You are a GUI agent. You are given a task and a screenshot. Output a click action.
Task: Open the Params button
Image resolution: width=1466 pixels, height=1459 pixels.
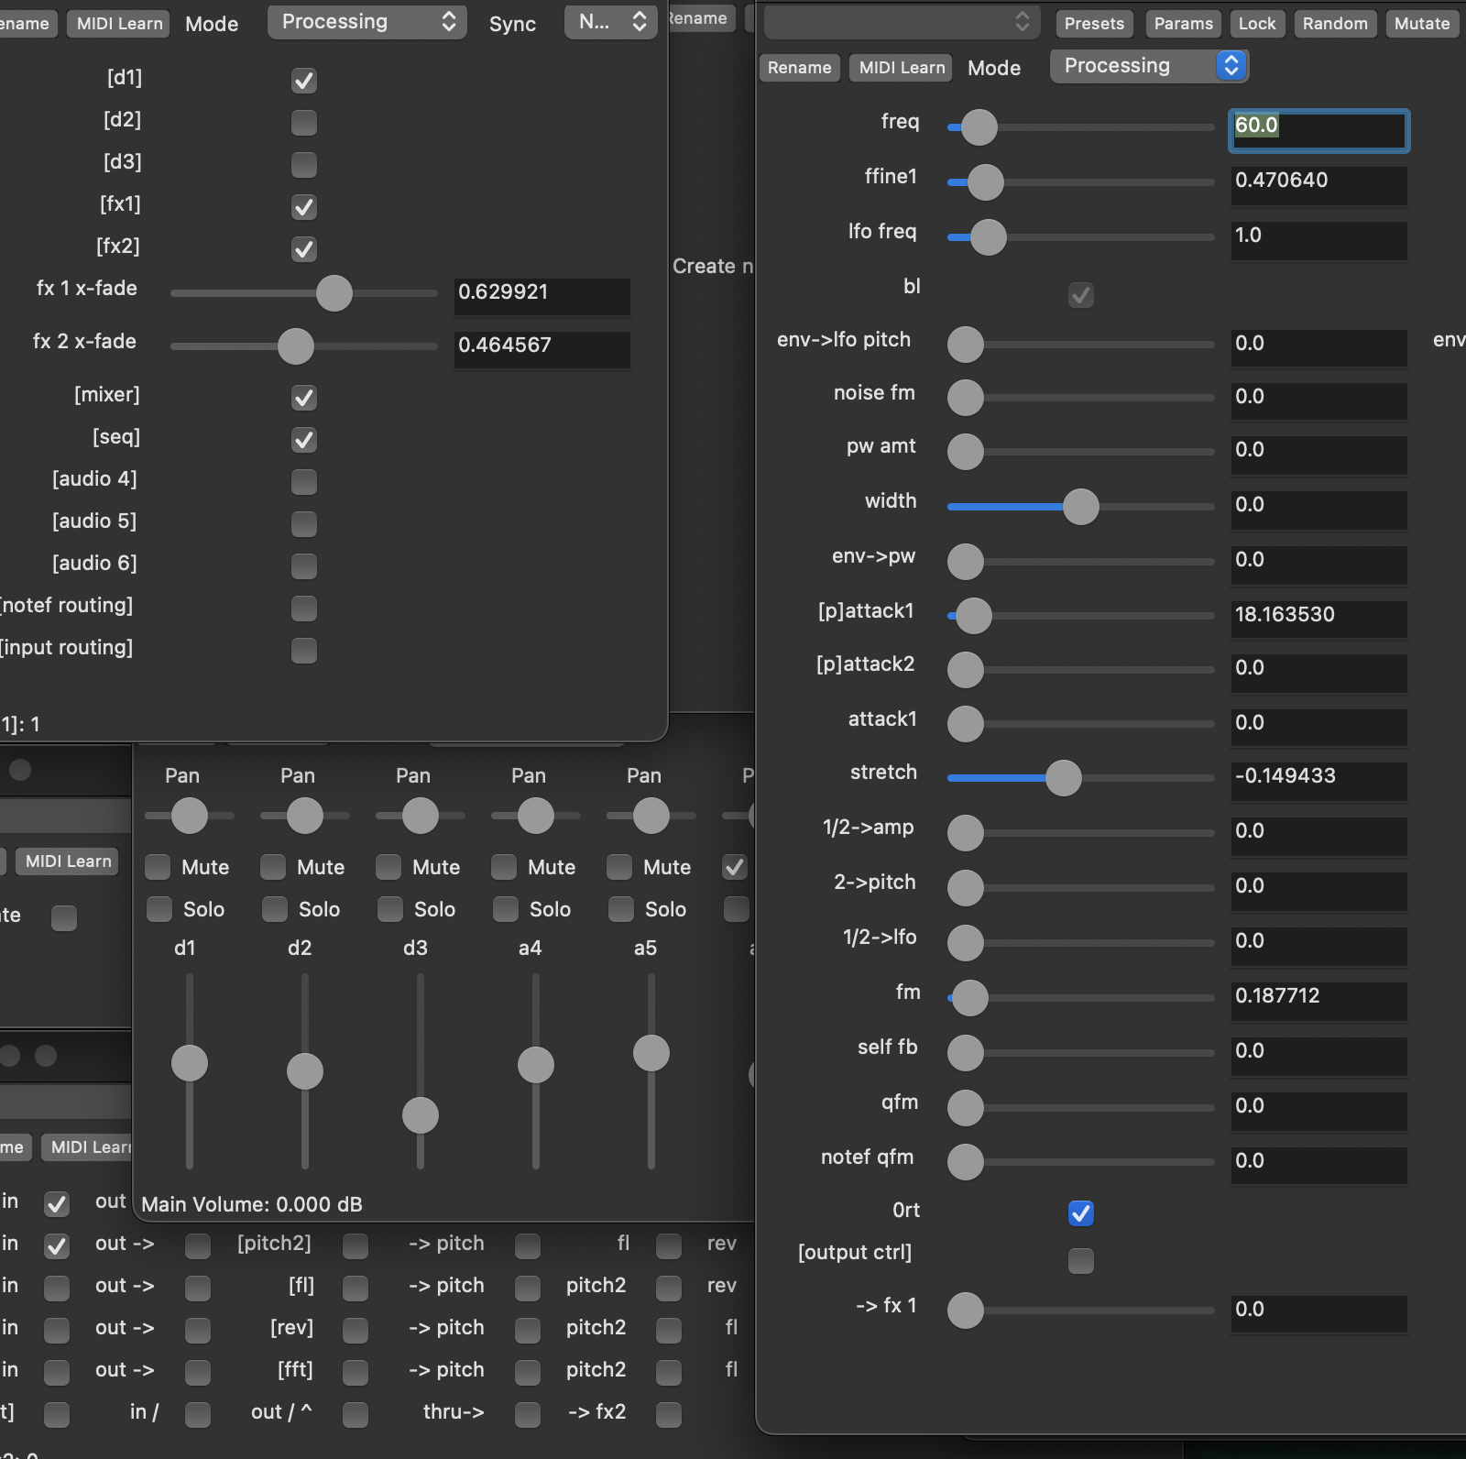pyautogui.click(x=1183, y=24)
